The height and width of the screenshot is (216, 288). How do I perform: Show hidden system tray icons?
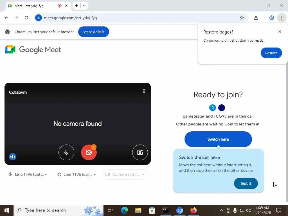222,210
